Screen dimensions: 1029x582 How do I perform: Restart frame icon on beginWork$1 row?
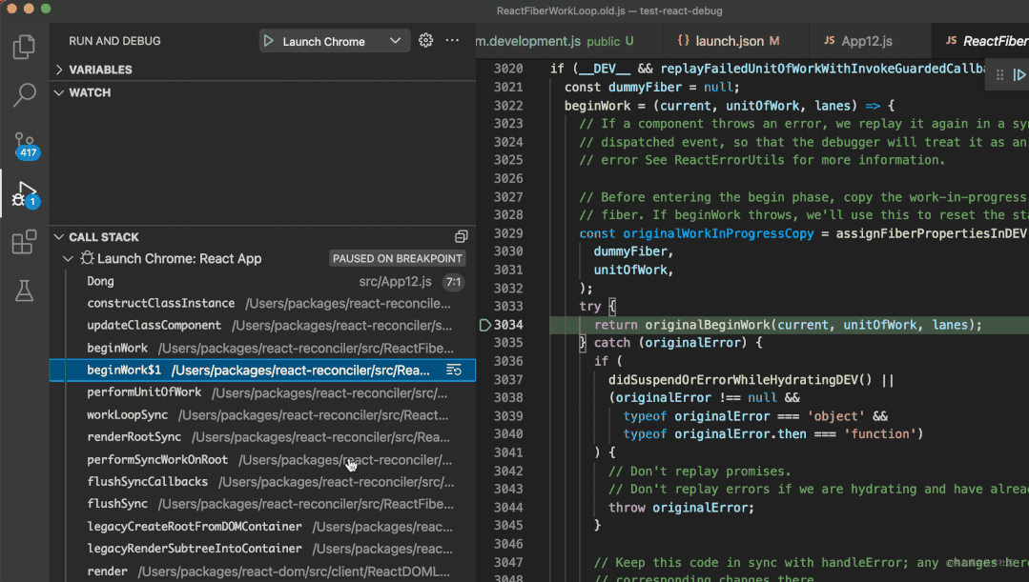click(454, 371)
